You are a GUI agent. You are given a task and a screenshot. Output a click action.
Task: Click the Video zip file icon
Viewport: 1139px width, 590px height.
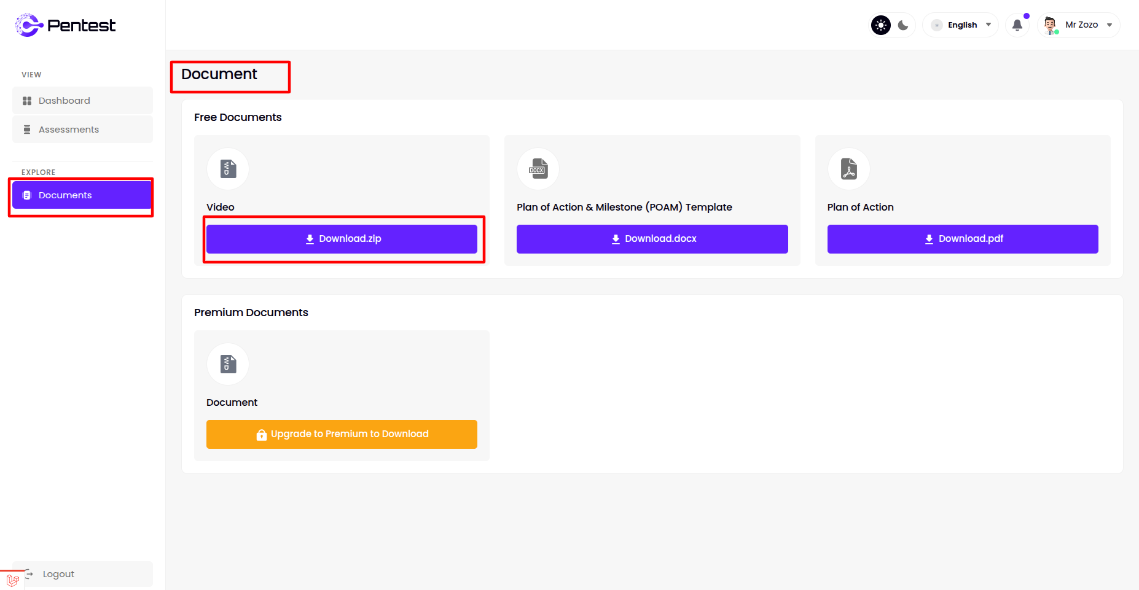click(228, 169)
